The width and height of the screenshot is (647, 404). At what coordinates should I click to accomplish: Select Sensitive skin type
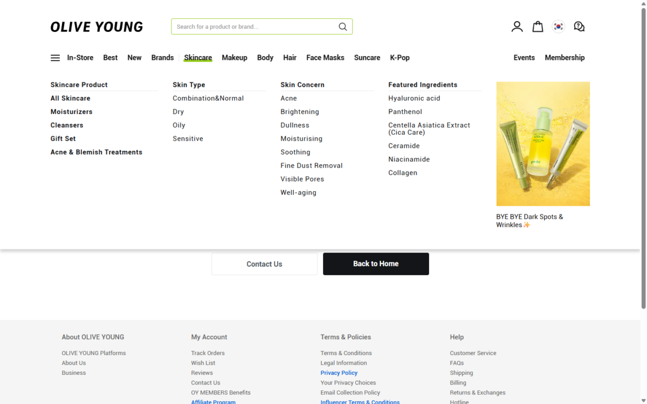pos(188,138)
